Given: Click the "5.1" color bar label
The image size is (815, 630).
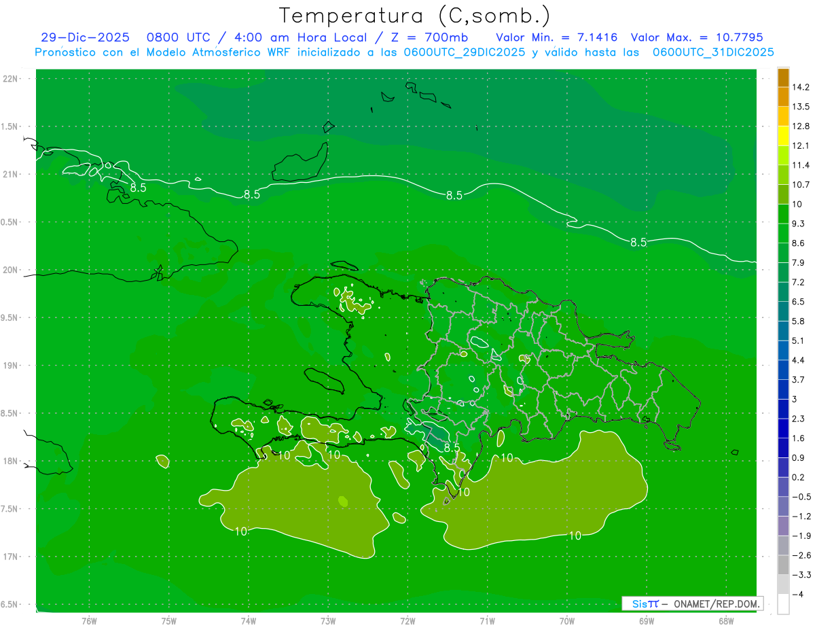Looking at the screenshot, I should pyautogui.click(x=799, y=340).
